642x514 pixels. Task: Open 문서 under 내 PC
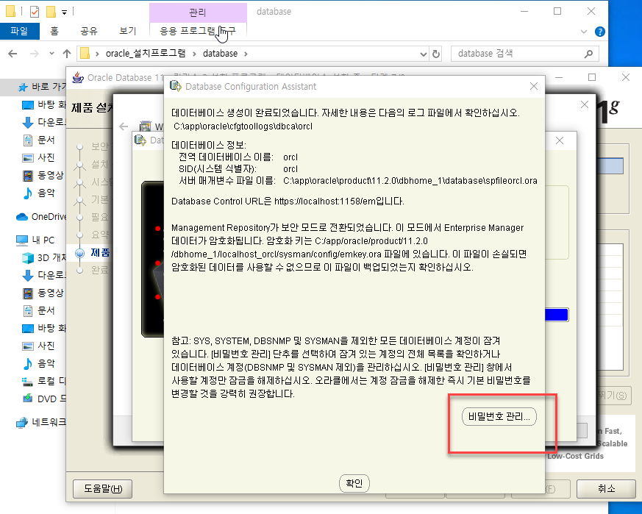(38, 310)
